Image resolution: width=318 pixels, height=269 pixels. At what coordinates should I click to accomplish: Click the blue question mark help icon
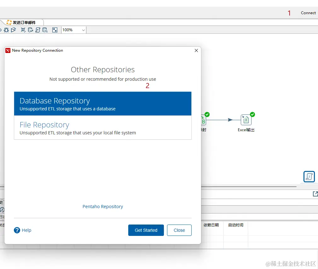coord(17,230)
